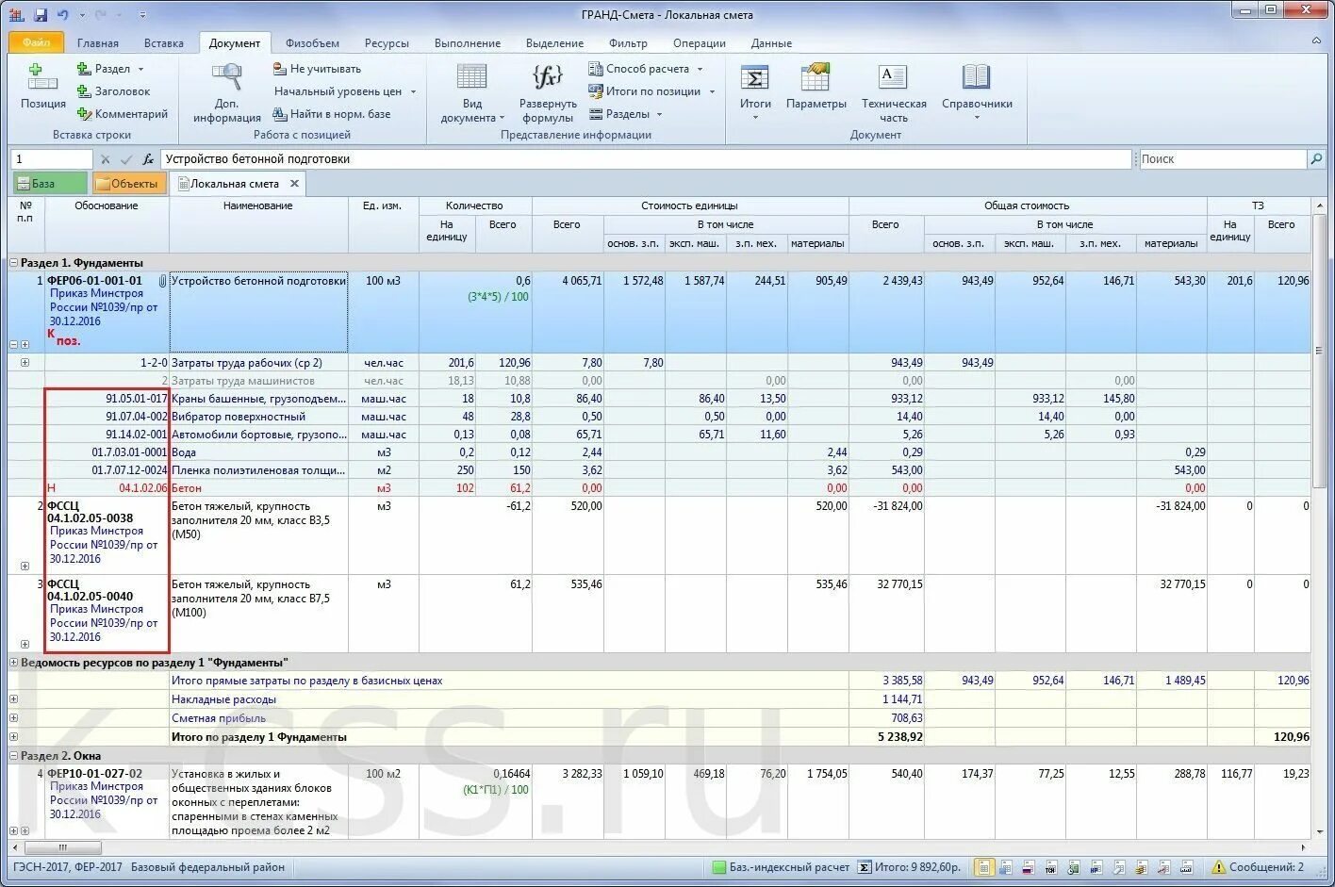Close the Локальная смета tab
The height and width of the screenshot is (887, 1335).
[x=294, y=184]
